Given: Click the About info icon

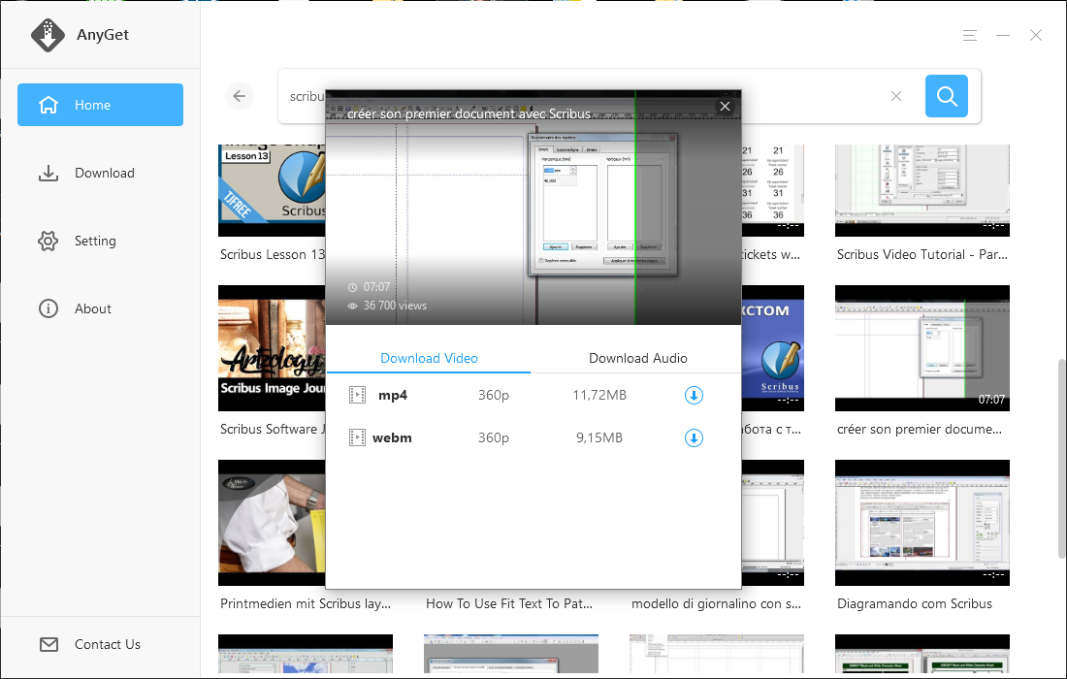Looking at the screenshot, I should pyautogui.click(x=48, y=308).
